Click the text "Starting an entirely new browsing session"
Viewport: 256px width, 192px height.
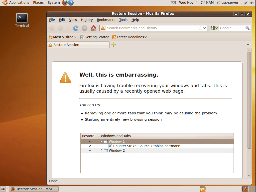pos(123,119)
